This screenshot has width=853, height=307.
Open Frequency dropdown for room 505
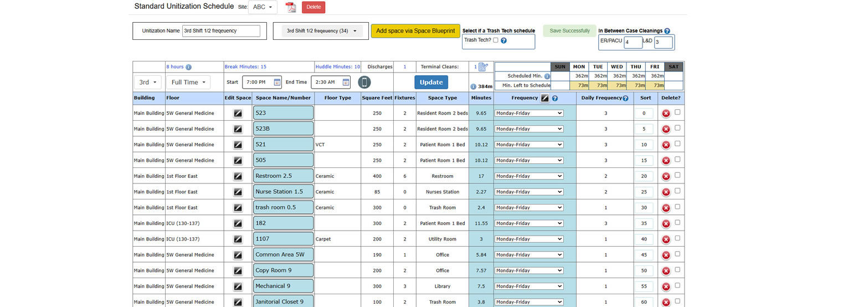coord(529,160)
